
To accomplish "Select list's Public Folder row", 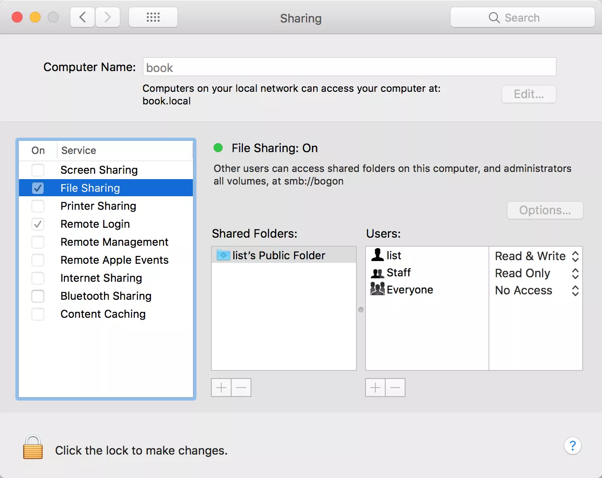I will [284, 255].
